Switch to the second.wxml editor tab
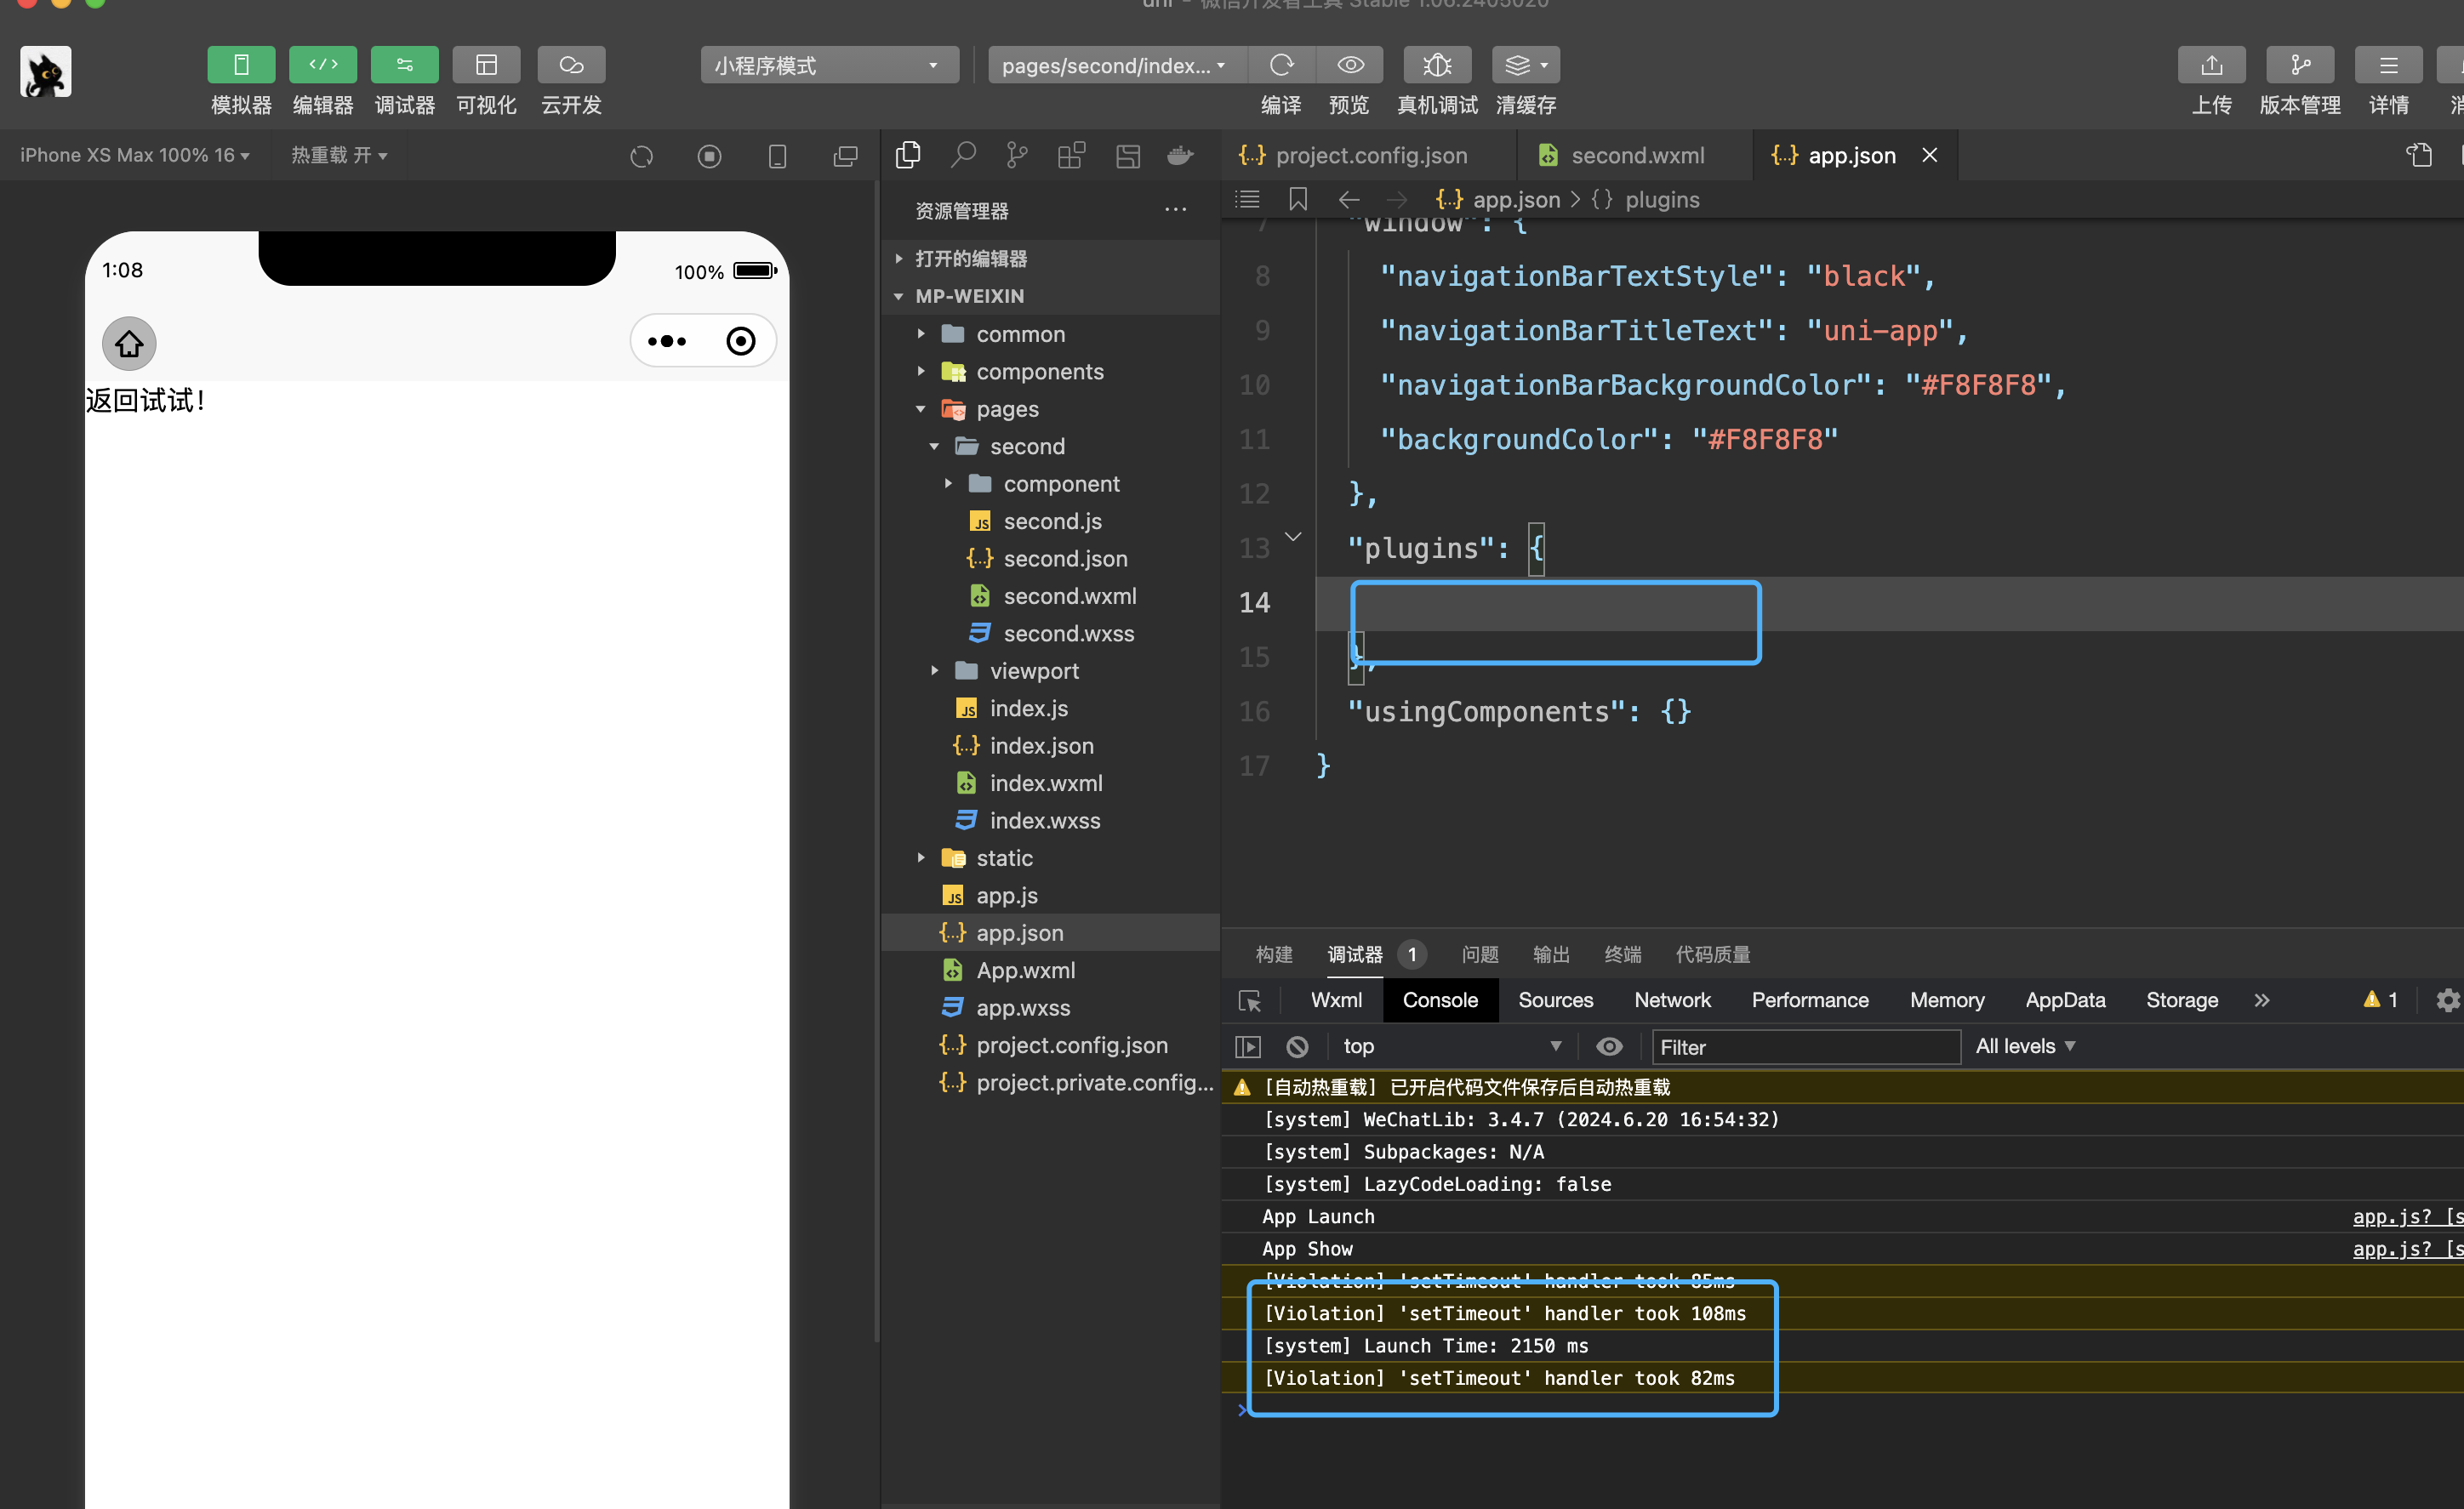Image resolution: width=2464 pixels, height=1509 pixels. 1636,155
